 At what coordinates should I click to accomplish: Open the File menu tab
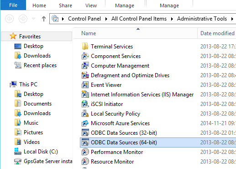click(x=13, y=5)
